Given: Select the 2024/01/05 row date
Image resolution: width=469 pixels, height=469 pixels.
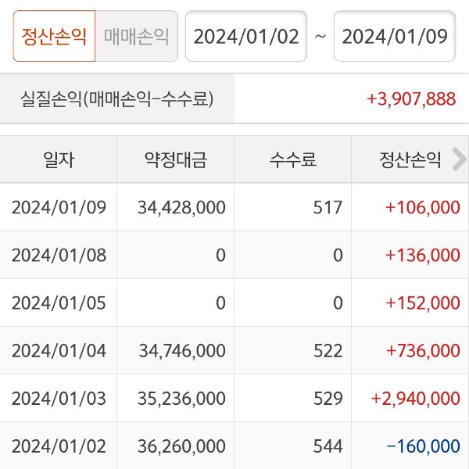Looking at the screenshot, I should (59, 303).
